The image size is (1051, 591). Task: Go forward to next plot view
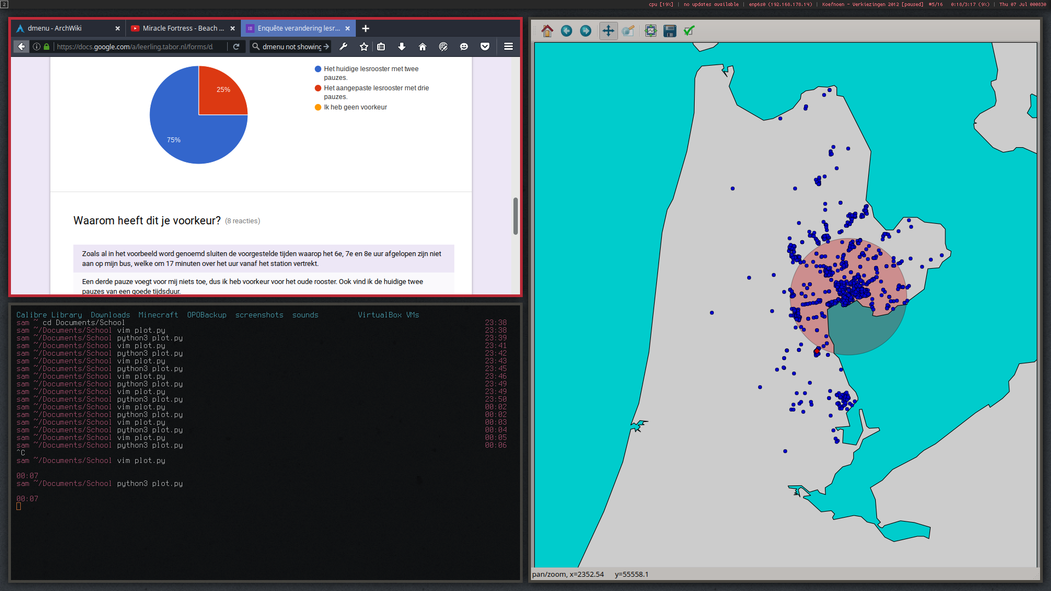pyautogui.click(x=586, y=31)
